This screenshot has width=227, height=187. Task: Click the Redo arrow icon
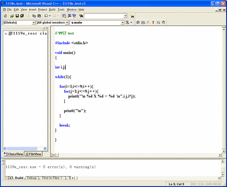pos(54,16)
